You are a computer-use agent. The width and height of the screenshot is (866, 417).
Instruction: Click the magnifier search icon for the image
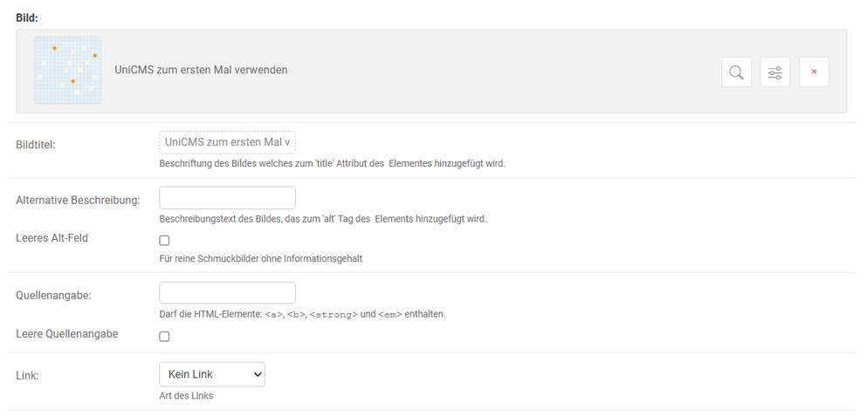point(736,72)
